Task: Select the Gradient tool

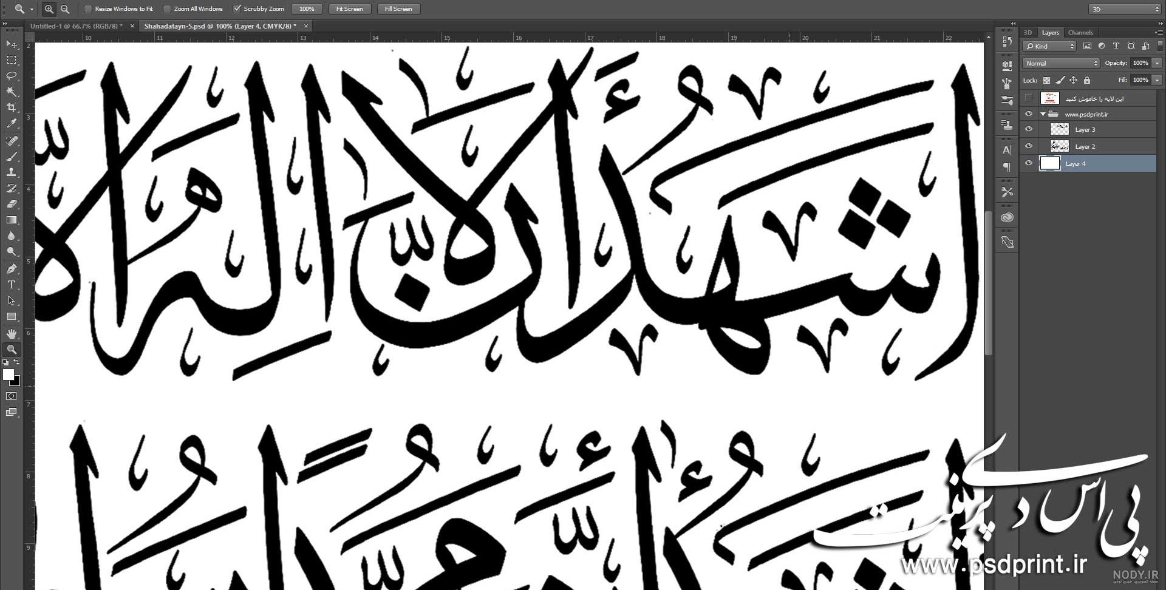Action: (x=12, y=220)
